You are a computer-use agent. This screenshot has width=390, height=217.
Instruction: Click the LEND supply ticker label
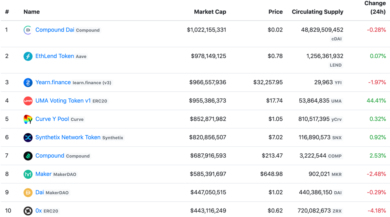click(x=335, y=65)
